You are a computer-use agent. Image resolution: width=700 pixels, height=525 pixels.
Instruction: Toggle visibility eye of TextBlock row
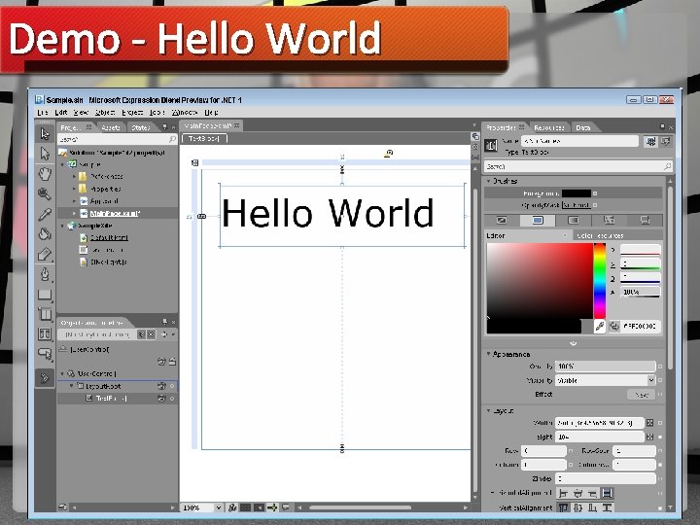click(x=161, y=399)
